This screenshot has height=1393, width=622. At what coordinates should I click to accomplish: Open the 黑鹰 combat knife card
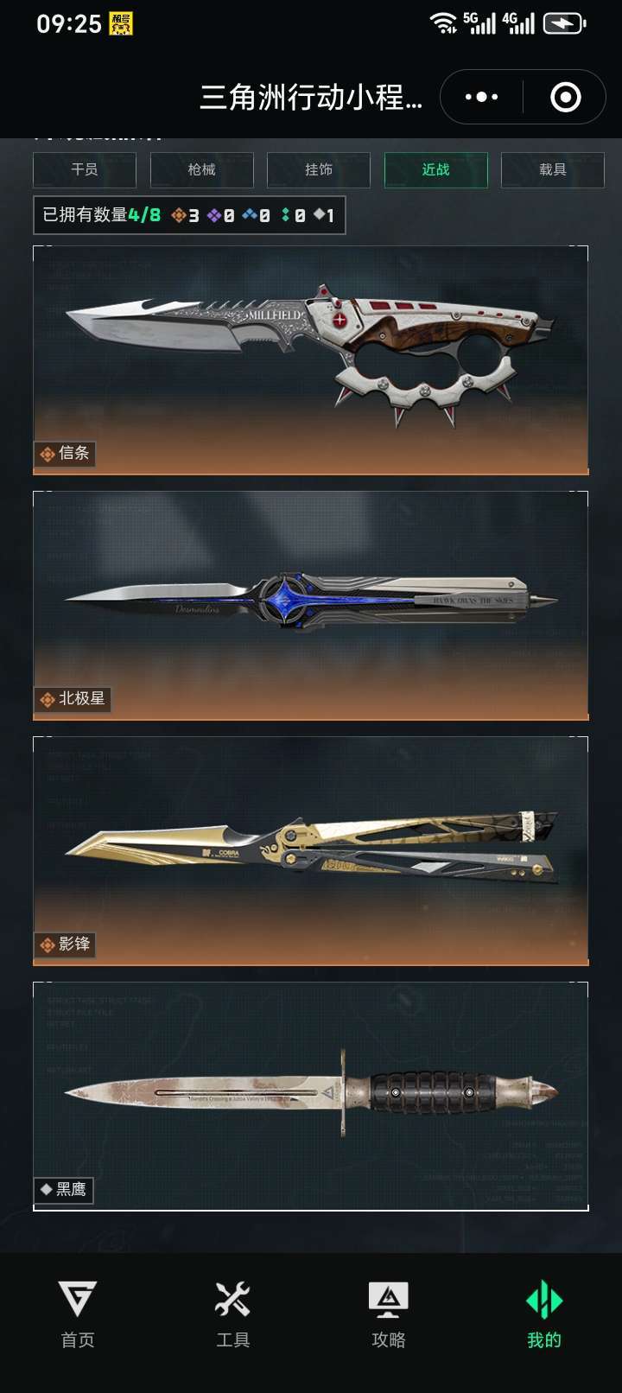tap(311, 1097)
